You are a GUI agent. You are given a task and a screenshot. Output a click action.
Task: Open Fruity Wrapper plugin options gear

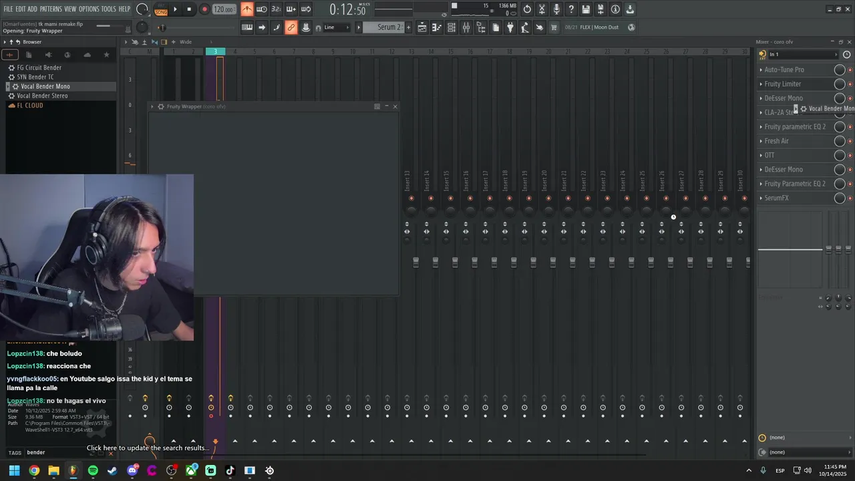tap(160, 106)
